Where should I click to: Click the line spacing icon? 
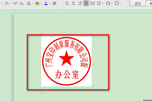click(99, 3)
